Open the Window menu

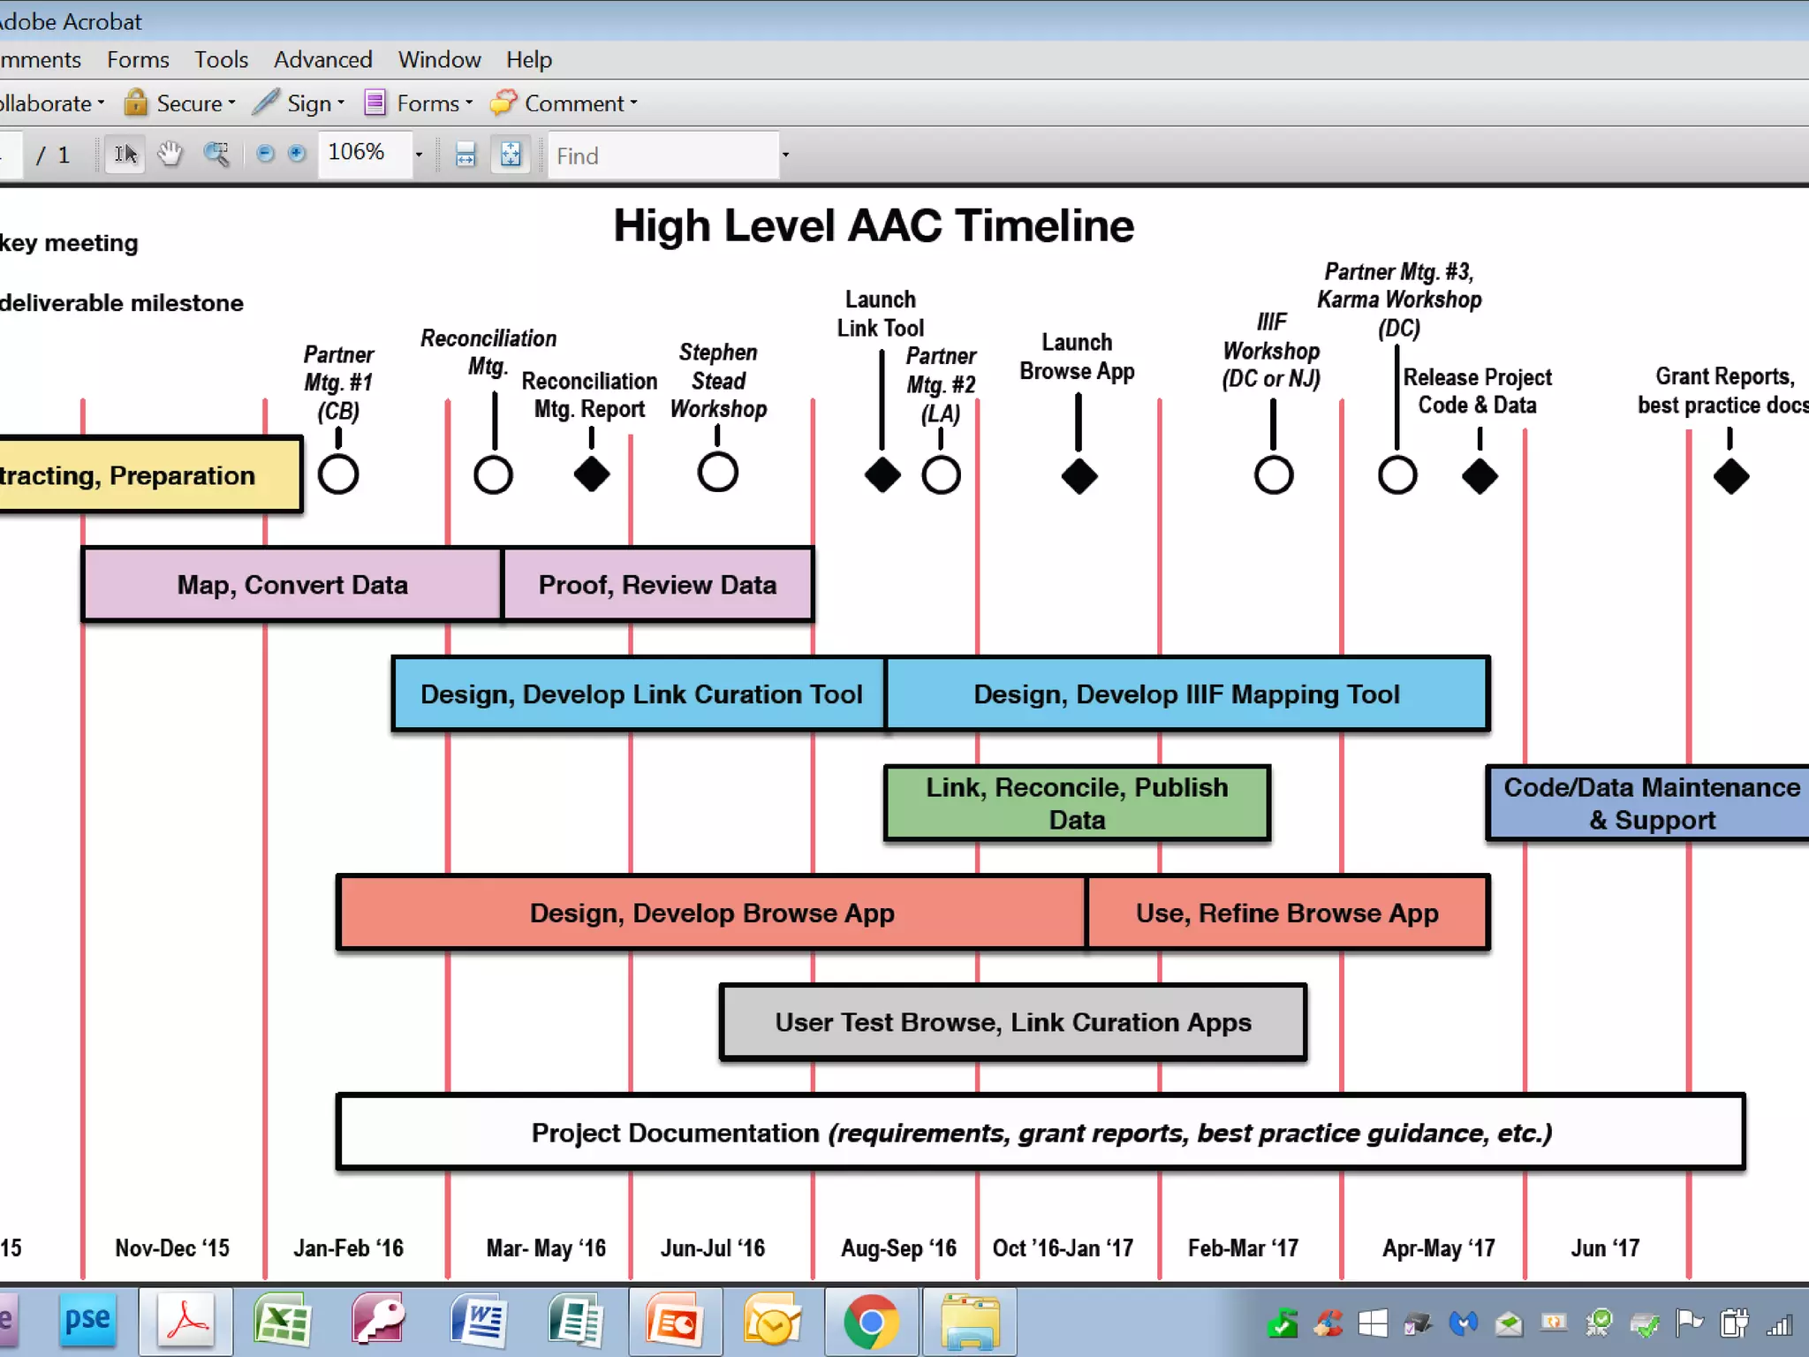click(x=439, y=59)
